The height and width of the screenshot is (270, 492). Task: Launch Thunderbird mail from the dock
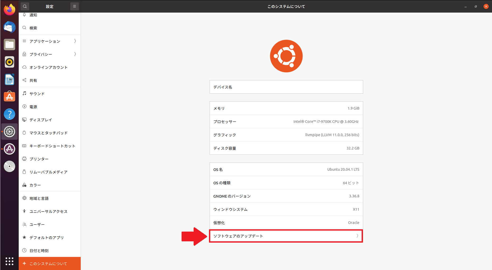[9, 27]
